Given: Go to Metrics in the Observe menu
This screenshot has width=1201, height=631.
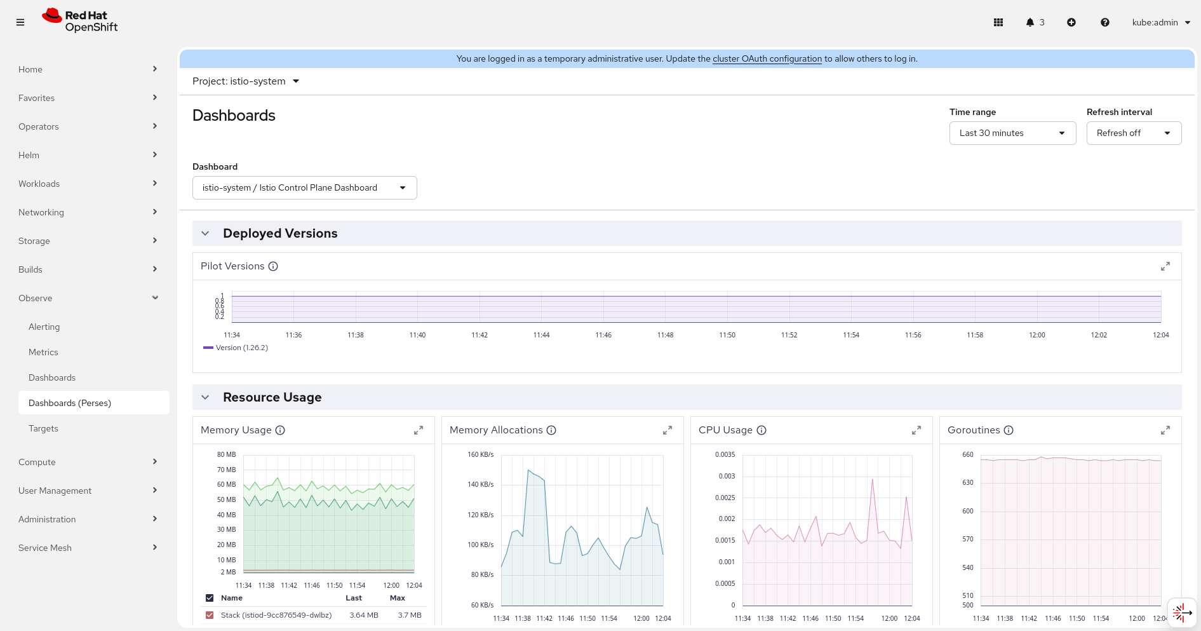Looking at the screenshot, I should point(43,352).
